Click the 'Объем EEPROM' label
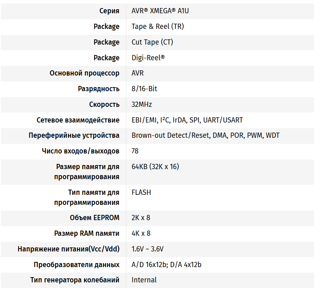Screen dimensions: 314x288 click(x=95, y=218)
